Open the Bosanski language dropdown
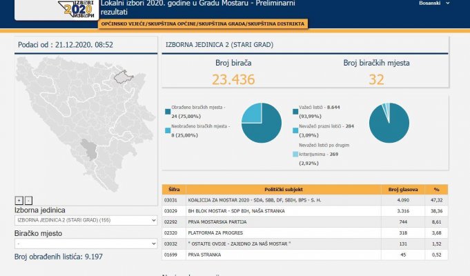 click(434, 3)
